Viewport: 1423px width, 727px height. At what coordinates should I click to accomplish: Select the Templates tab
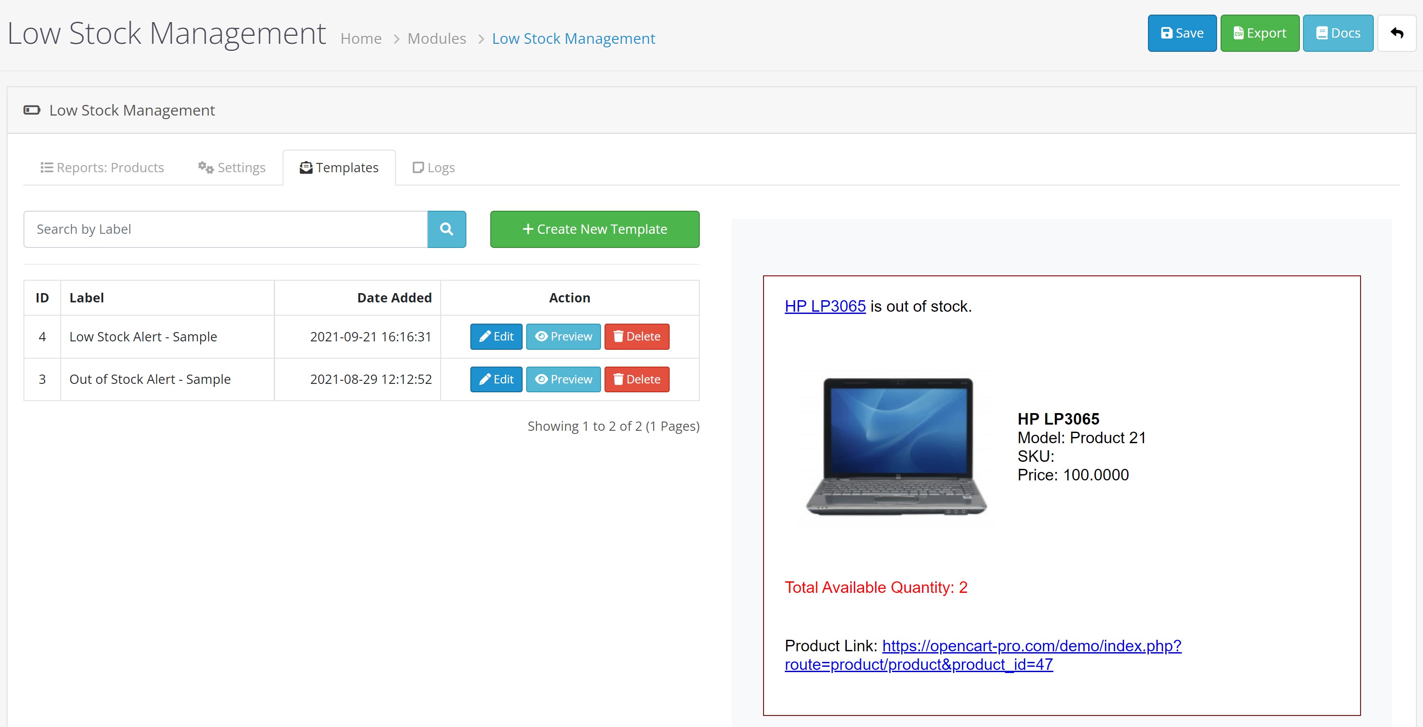point(339,167)
